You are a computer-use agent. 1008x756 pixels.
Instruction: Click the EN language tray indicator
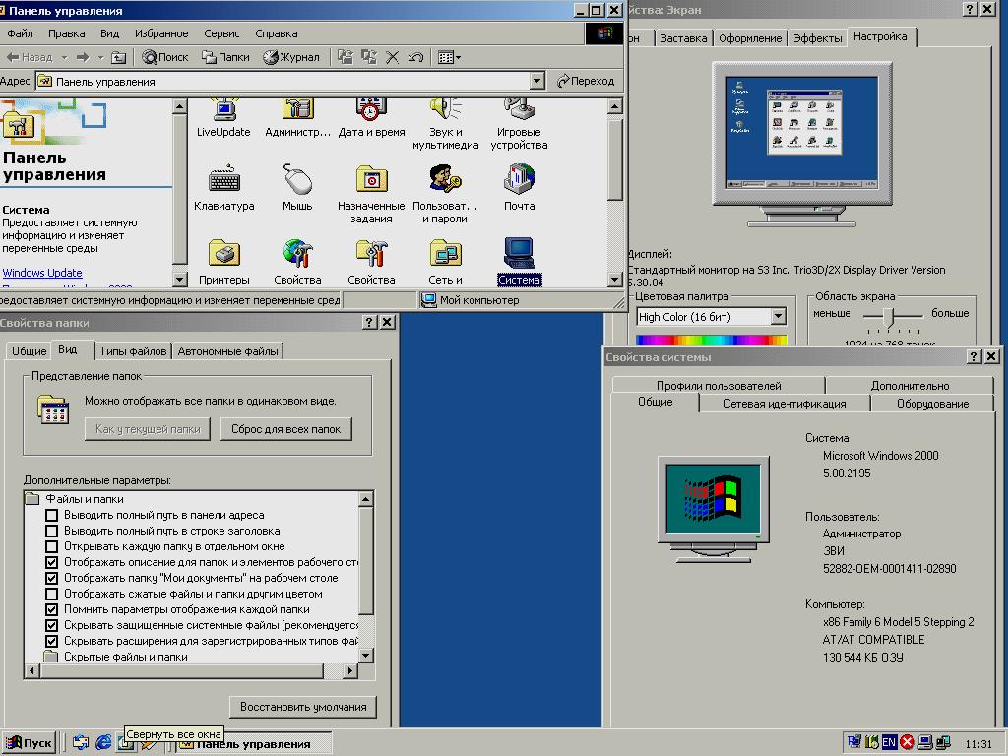coord(889,742)
